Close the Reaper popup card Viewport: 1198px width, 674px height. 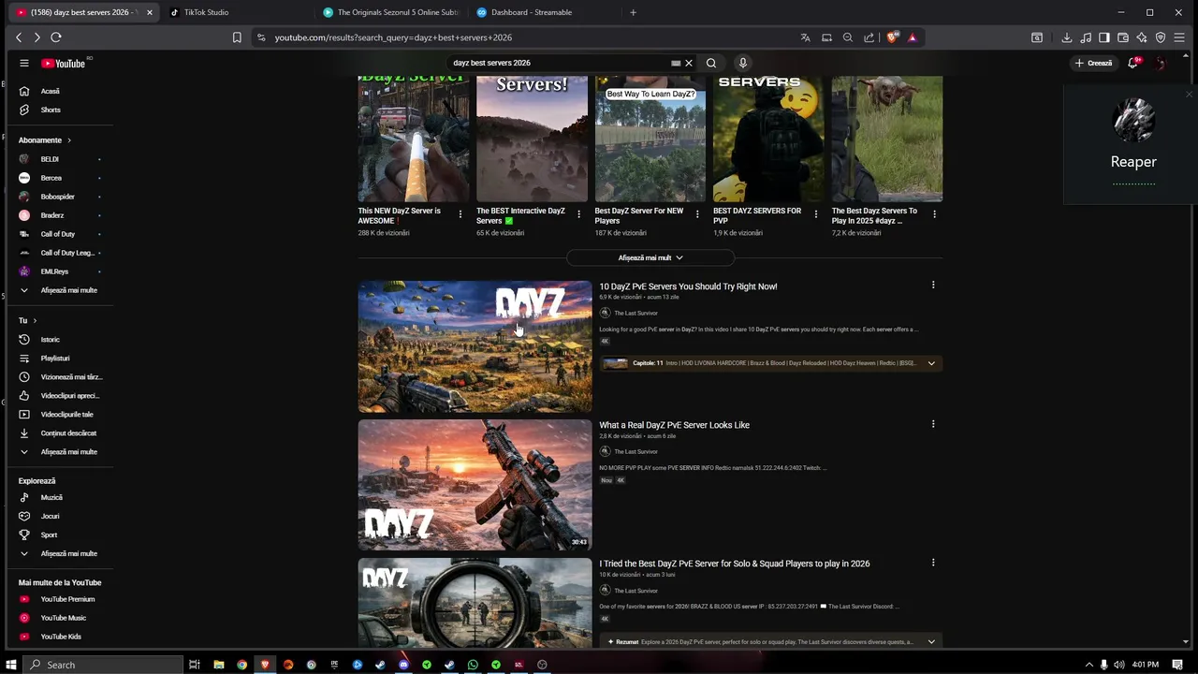pos(1189,95)
